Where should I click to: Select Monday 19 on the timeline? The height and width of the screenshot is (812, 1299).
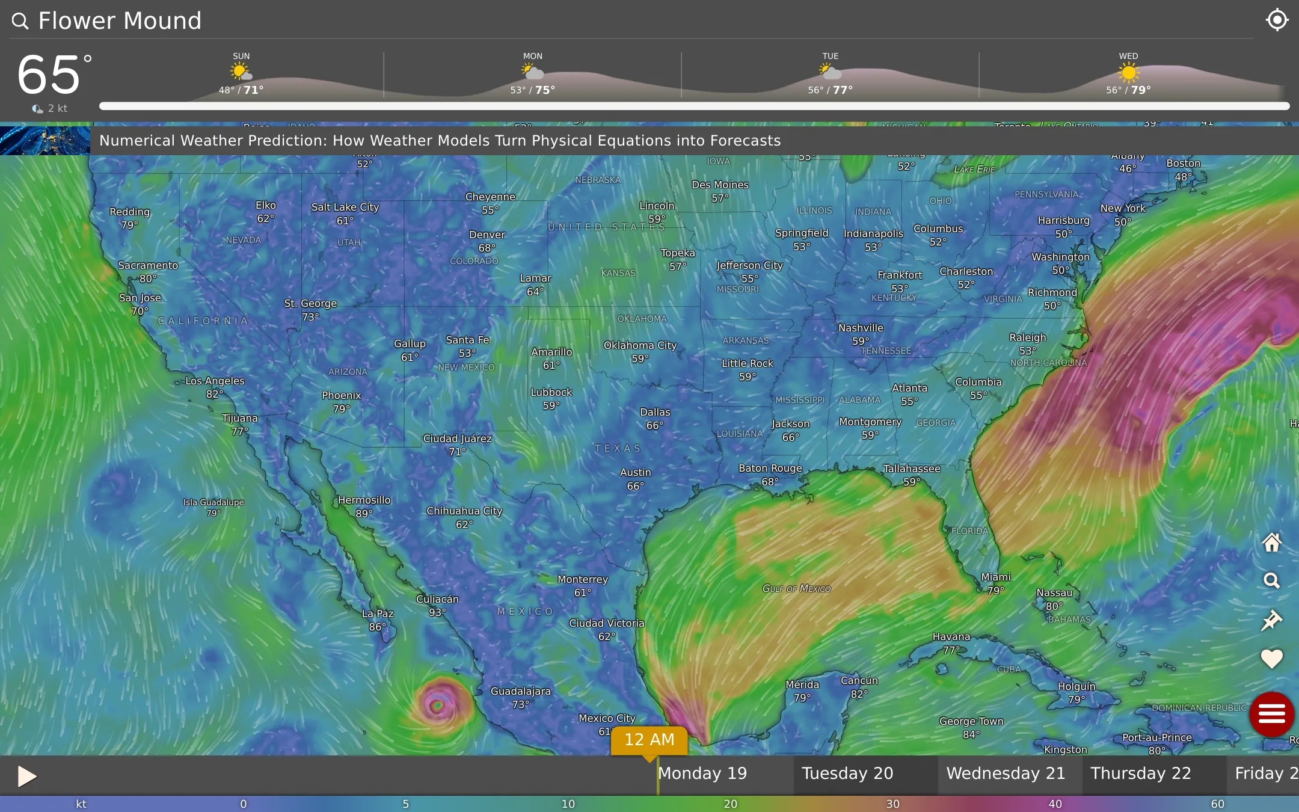pyautogui.click(x=702, y=773)
